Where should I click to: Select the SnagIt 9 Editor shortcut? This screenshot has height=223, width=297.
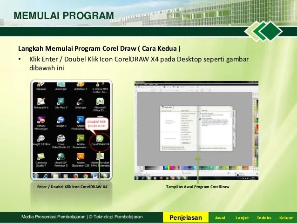point(41,141)
